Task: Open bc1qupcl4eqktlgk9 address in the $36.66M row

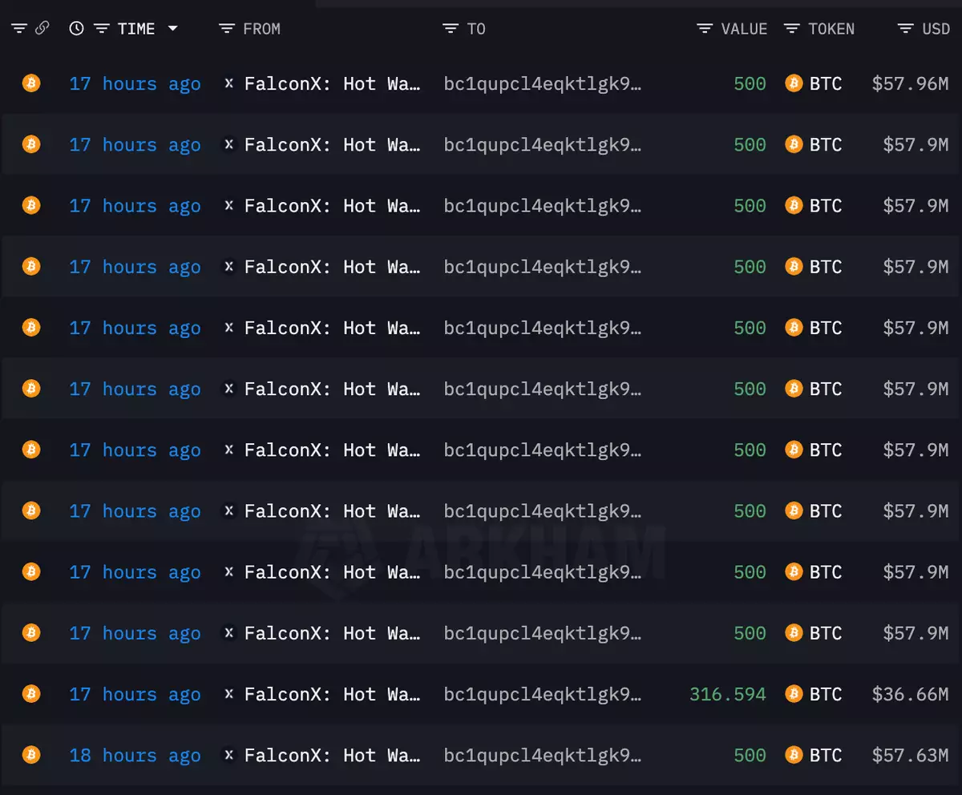Action: pyautogui.click(x=543, y=695)
